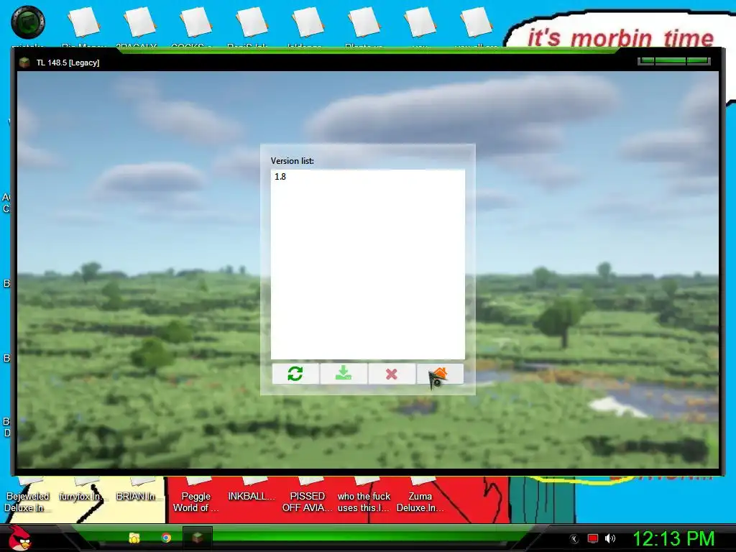736x552 pixels.
Task: Select the round green desktop icon top-left
Action: point(28,23)
